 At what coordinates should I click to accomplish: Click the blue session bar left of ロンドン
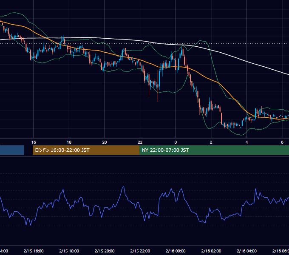[x=12, y=150]
